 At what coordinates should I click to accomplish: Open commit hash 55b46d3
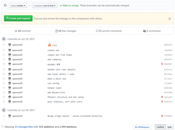[168, 55]
